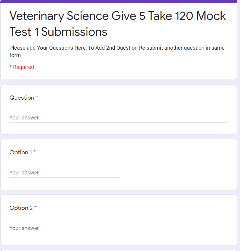Select the Option 2 answer field
This screenshot has width=240, height=251.
[x=64, y=228]
